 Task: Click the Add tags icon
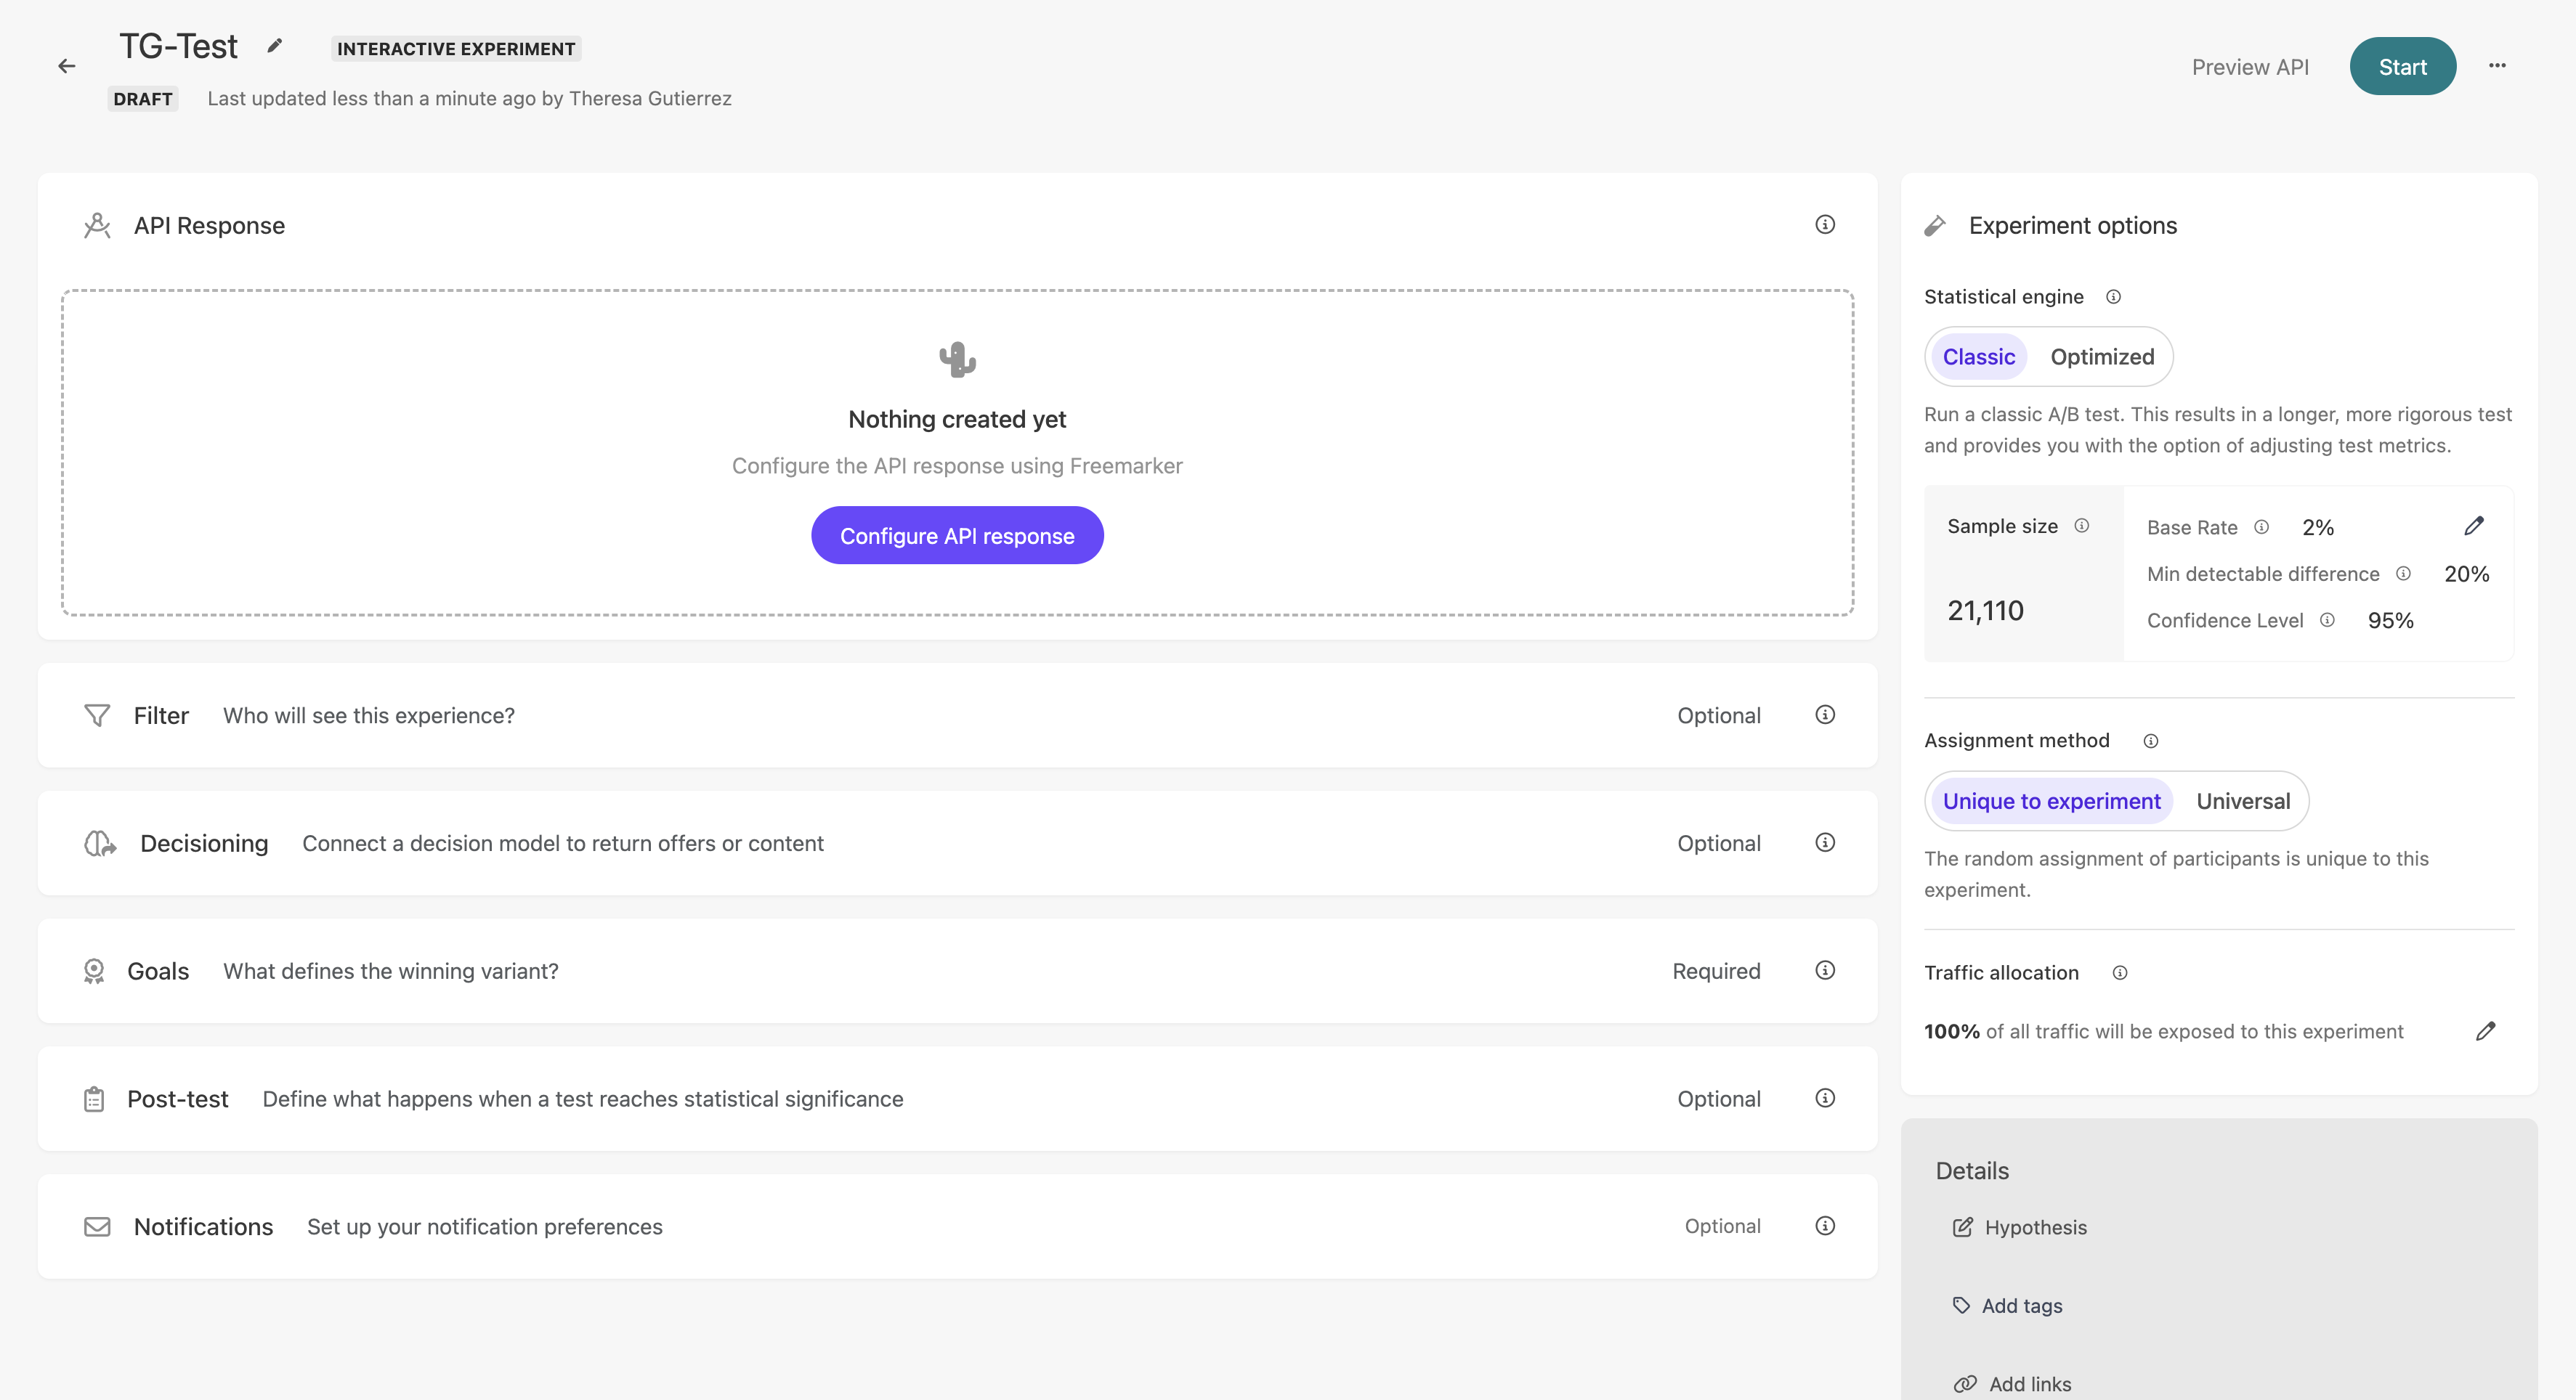(x=1962, y=1305)
